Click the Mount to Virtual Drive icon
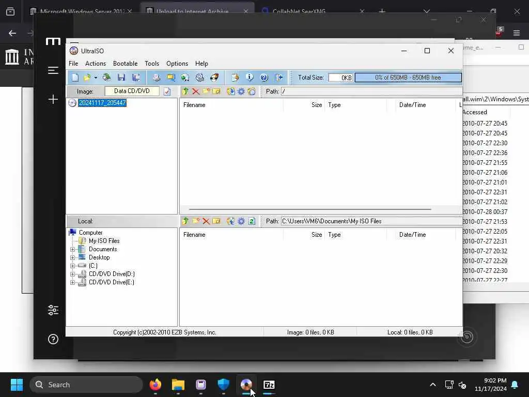The height and width of the screenshot is (397, 529). pyautogui.click(x=200, y=78)
